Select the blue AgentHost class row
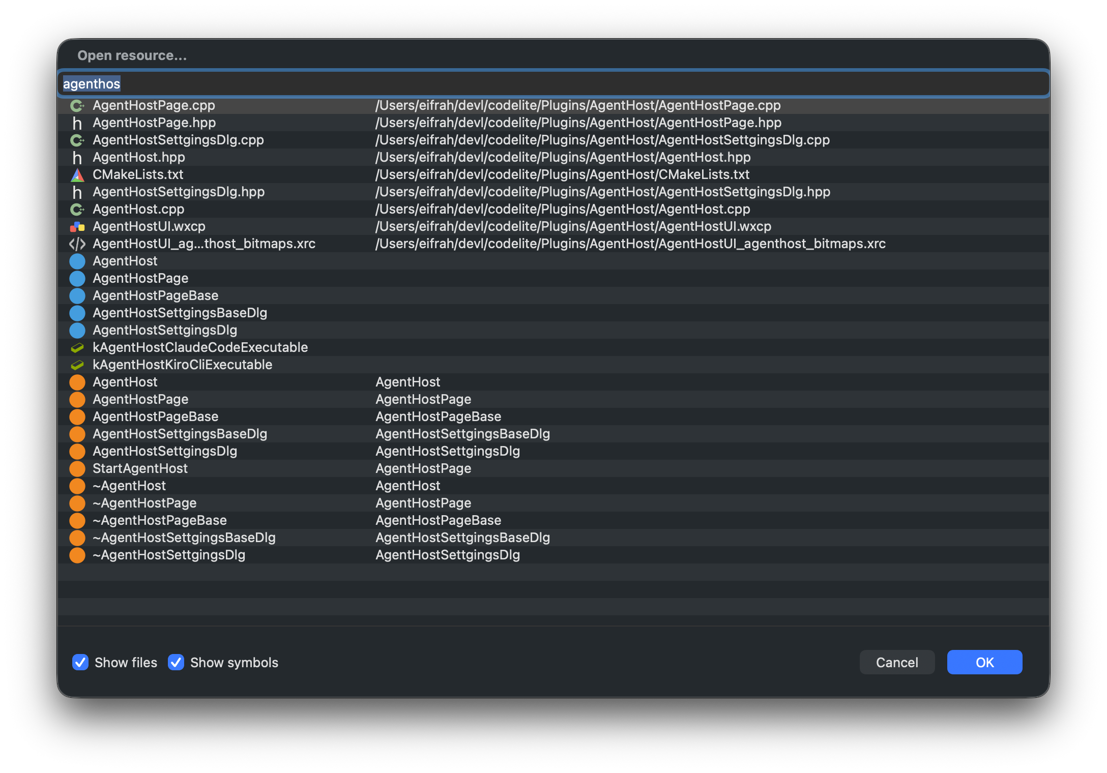This screenshot has width=1107, height=773. (x=553, y=261)
